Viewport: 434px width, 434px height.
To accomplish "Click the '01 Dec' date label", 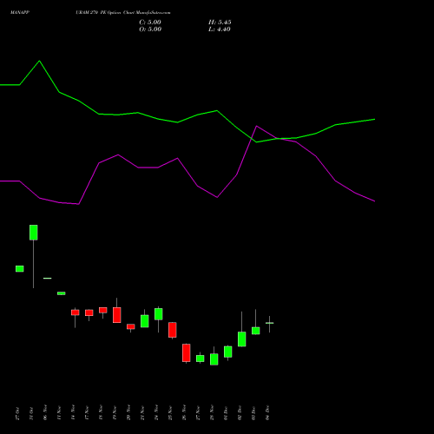I will (226, 413).
